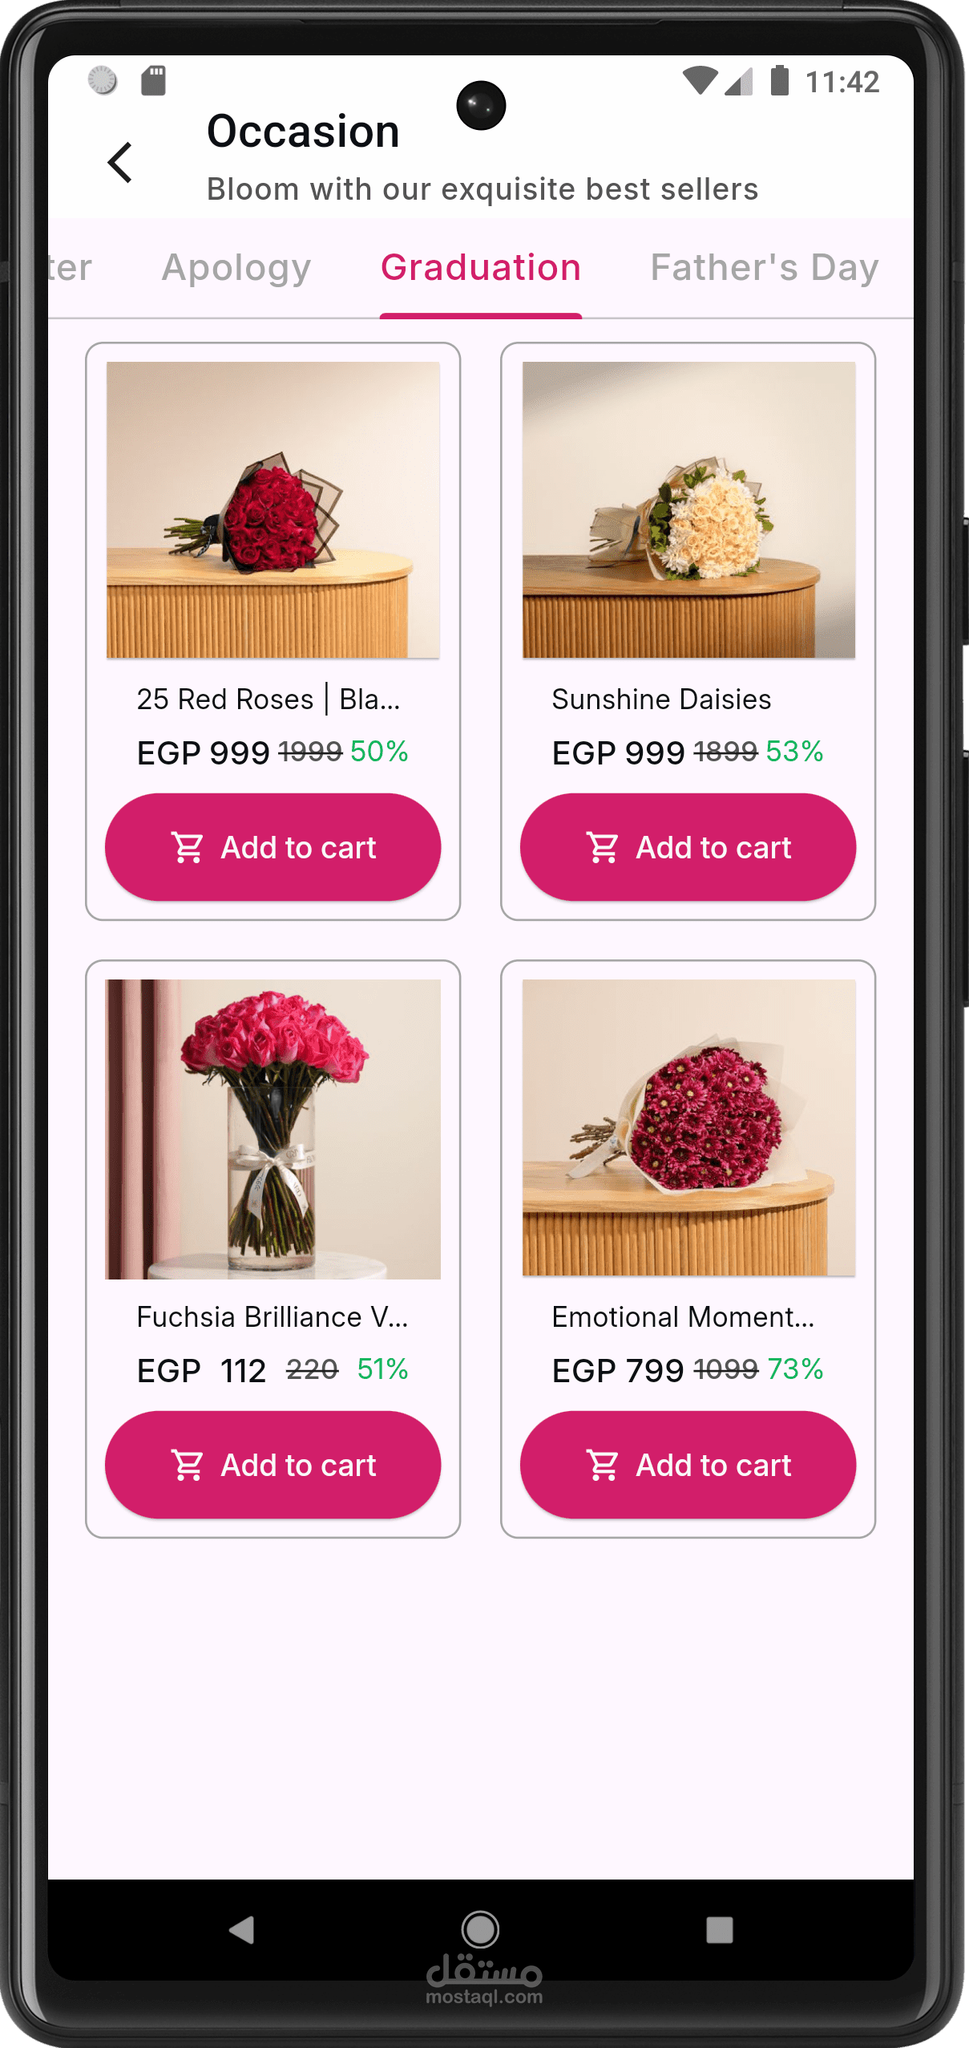Viewport: 969px width, 2048px height.
Task: Tap the cellular signal strength icon
Action: pyautogui.click(x=739, y=80)
